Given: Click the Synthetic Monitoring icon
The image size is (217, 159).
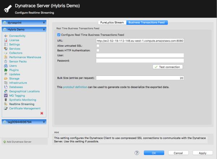Looking at the screenshot, I should [6, 100].
